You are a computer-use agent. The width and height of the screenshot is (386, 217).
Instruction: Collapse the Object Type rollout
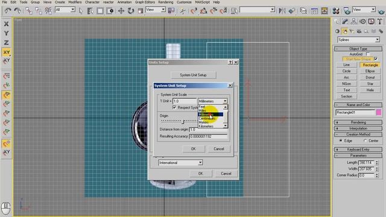coord(358,49)
